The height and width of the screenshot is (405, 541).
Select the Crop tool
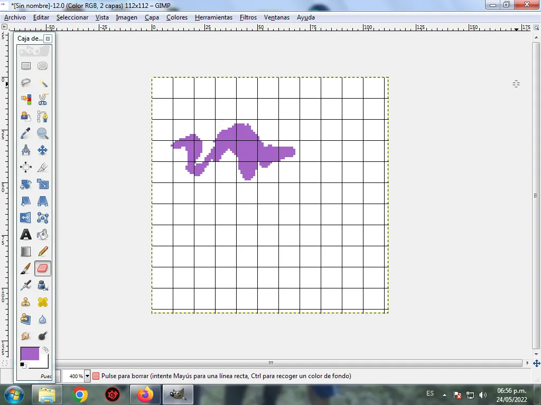tap(42, 167)
